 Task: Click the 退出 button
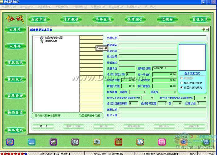pyautogui.click(x=43, y=126)
